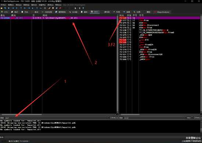Click the stop square toolbar icon
This screenshot has width=202, height=143.
click(9, 8)
